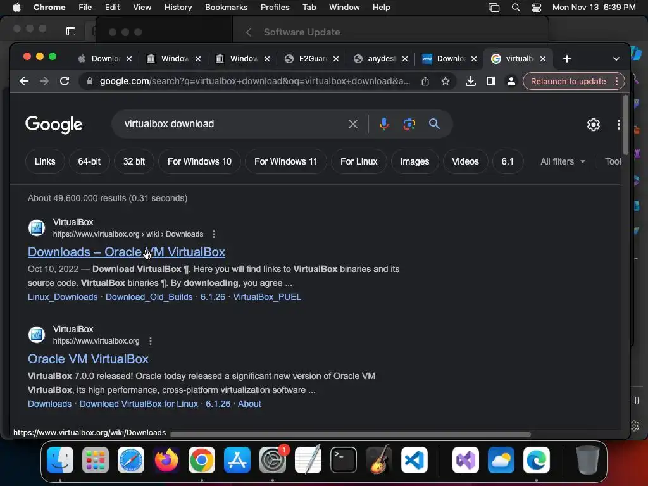Viewport: 648px width, 486px height.
Task: Open Download_Old_Builds sitelink
Action: [x=149, y=297]
